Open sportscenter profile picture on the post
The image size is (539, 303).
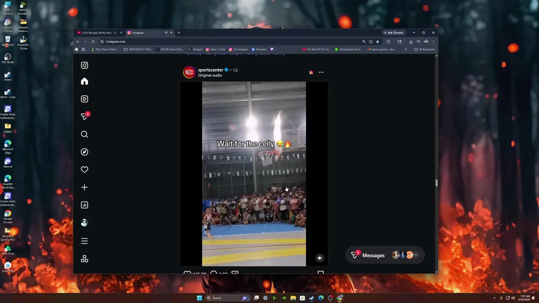189,72
